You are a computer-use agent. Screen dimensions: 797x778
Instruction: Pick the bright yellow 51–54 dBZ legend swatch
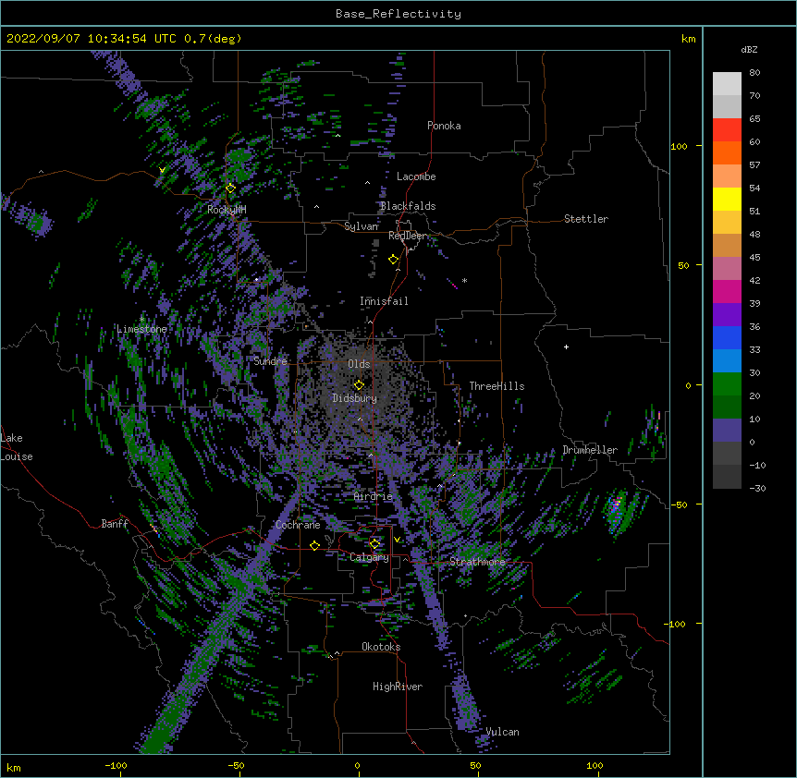point(727,199)
